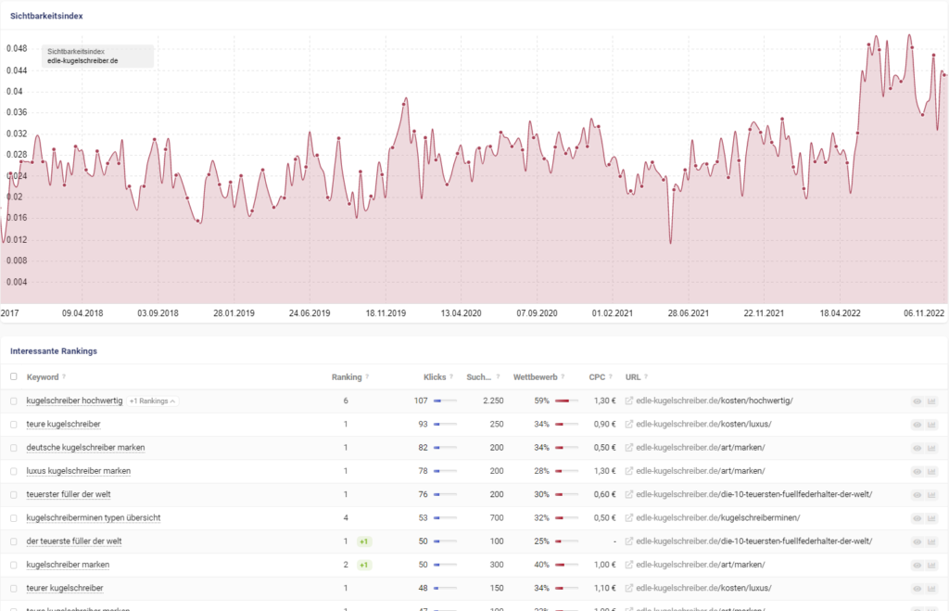Viewport: 949px width, 611px height.
Task: Tick checkbox for deutsche kugelschreiber marken
Action: [13, 448]
